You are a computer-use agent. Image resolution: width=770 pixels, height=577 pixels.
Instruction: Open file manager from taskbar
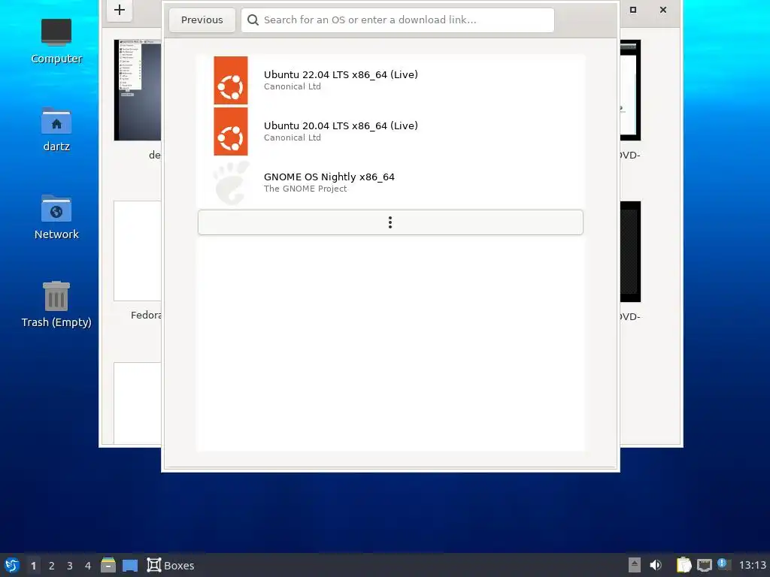click(108, 565)
